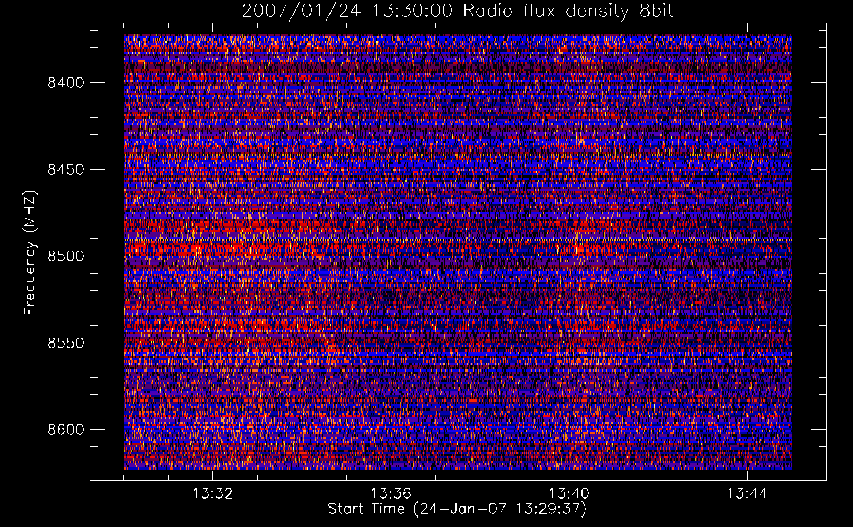The image size is (853, 527).
Task: Select the 8450 frequency axis label
Action: click(66, 170)
